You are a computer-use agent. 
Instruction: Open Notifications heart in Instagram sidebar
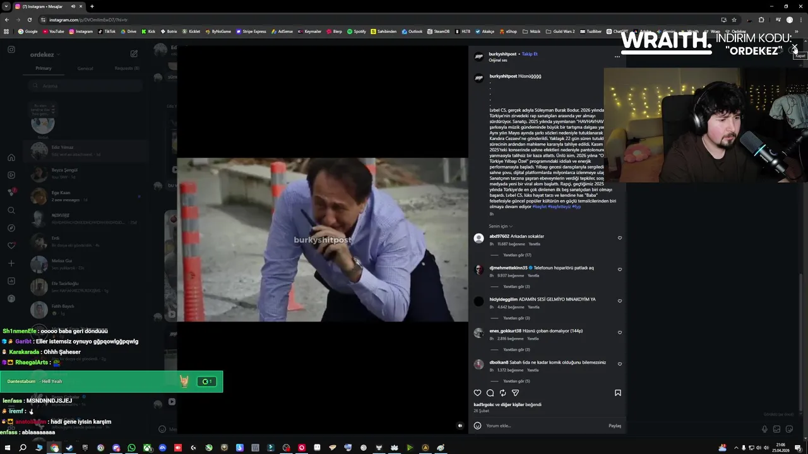(11, 245)
